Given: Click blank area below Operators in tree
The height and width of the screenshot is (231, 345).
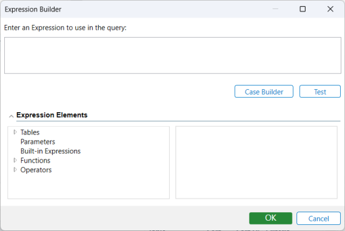Looking at the screenshot, I should click(89, 186).
